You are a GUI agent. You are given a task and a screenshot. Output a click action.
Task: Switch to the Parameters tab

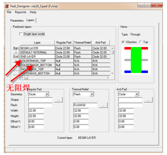[17, 21]
